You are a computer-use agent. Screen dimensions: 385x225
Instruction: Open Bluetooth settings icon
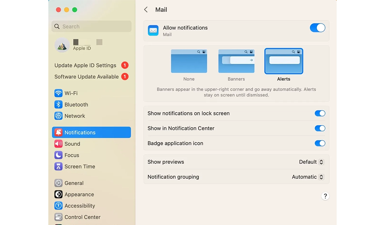pos(58,104)
